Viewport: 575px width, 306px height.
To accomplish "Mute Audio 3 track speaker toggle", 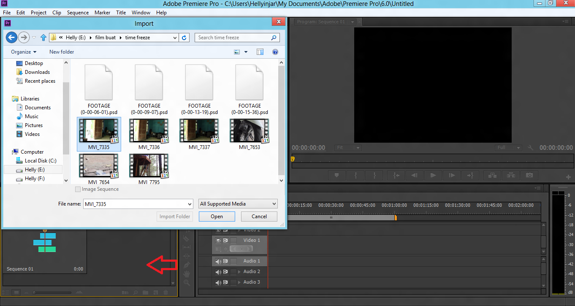I will point(218,282).
